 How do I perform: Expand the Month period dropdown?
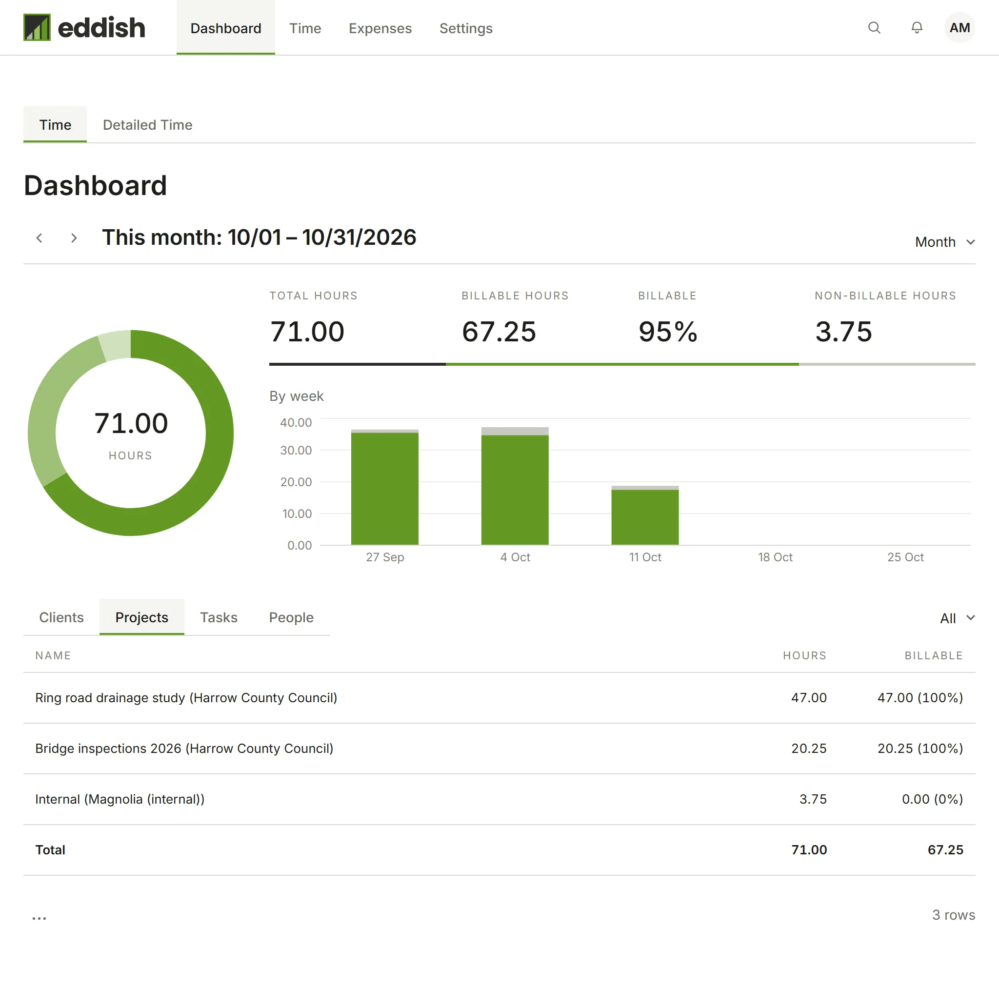(x=945, y=242)
